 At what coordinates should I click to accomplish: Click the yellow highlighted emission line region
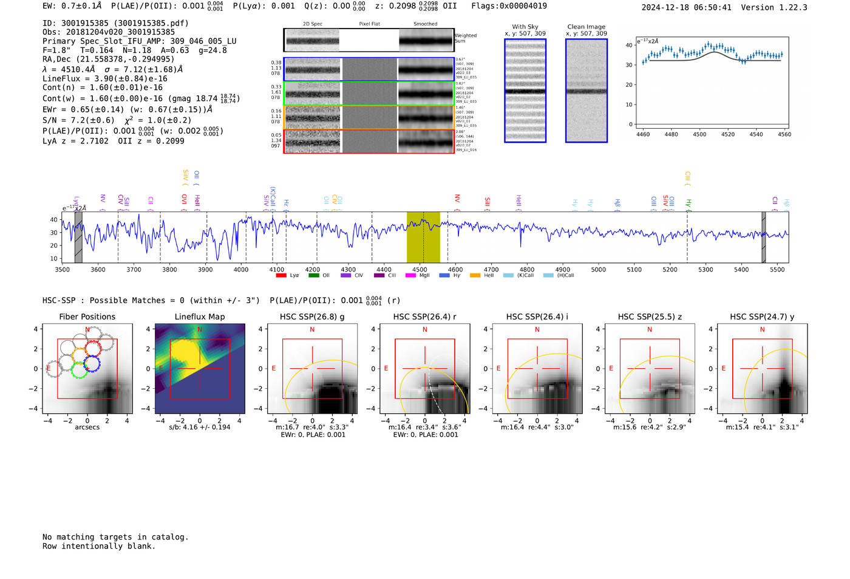click(423, 238)
